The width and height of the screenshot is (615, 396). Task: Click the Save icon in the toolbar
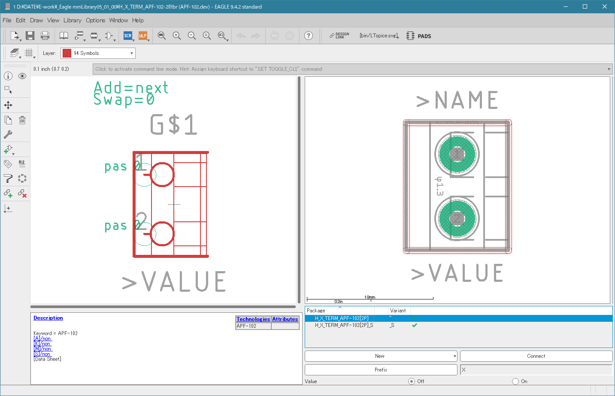click(30, 36)
